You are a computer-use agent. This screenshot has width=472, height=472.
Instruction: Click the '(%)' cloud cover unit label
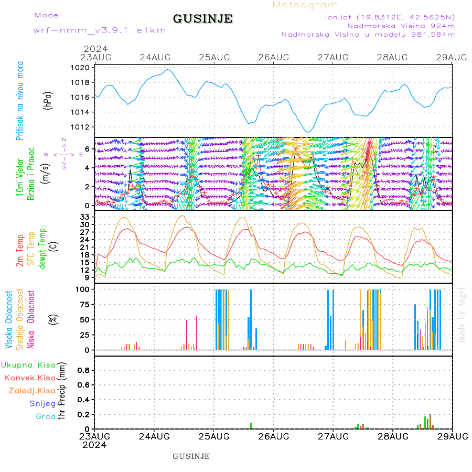[53, 319]
